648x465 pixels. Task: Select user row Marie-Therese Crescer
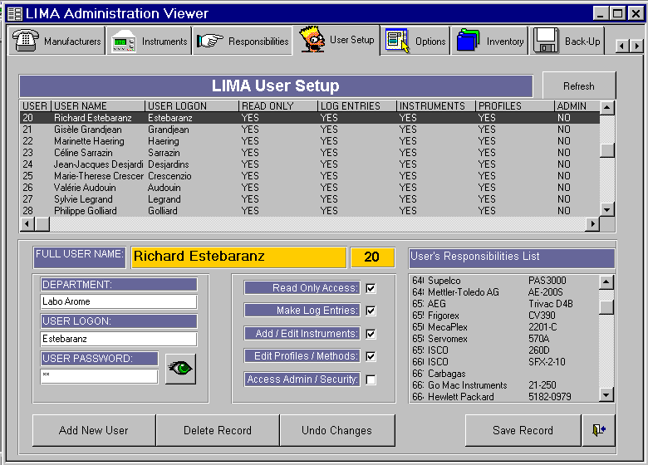(x=310, y=175)
